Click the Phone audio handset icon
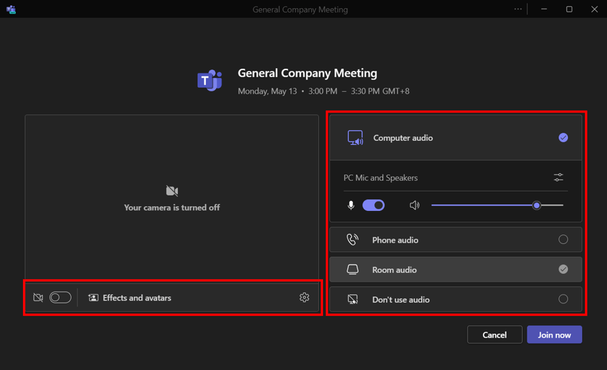 [x=352, y=239]
